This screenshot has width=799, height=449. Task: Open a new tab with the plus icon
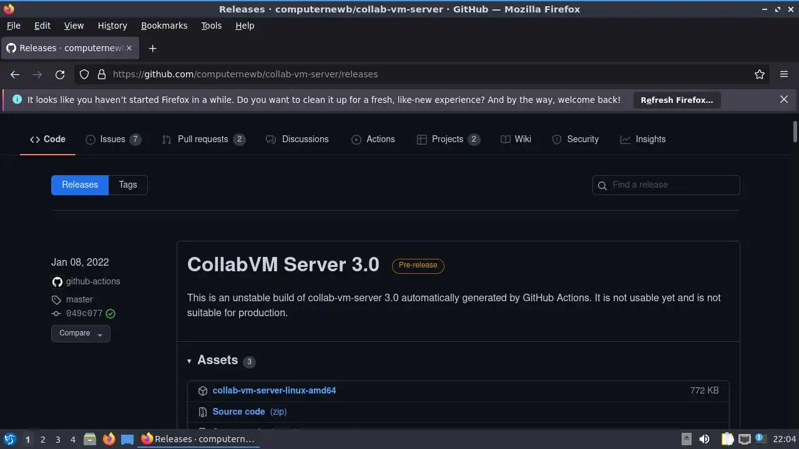[x=152, y=48]
